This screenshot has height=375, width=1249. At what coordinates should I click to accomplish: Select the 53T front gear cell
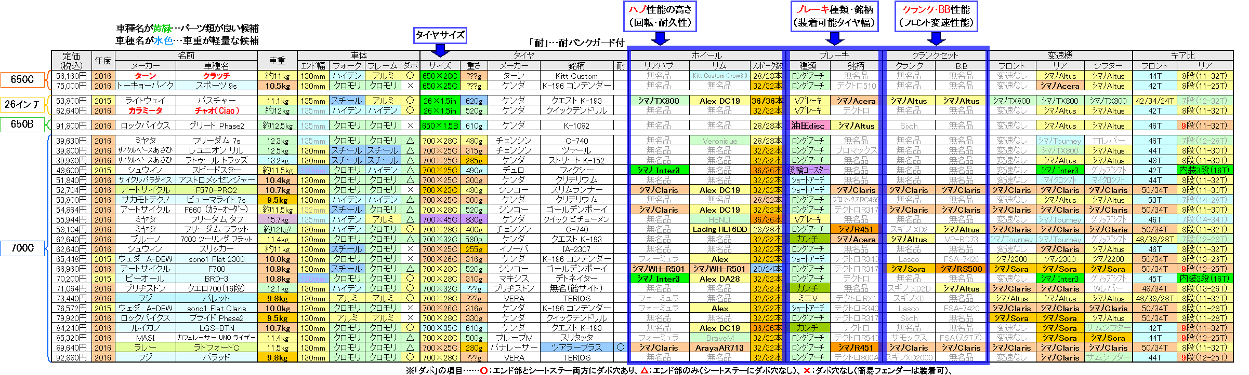[1154, 200]
